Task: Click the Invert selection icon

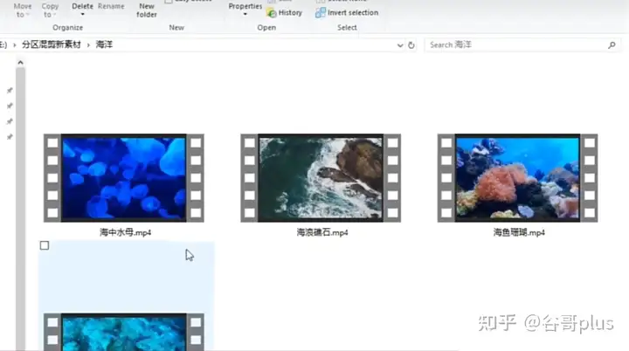Action: pyautogui.click(x=320, y=13)
